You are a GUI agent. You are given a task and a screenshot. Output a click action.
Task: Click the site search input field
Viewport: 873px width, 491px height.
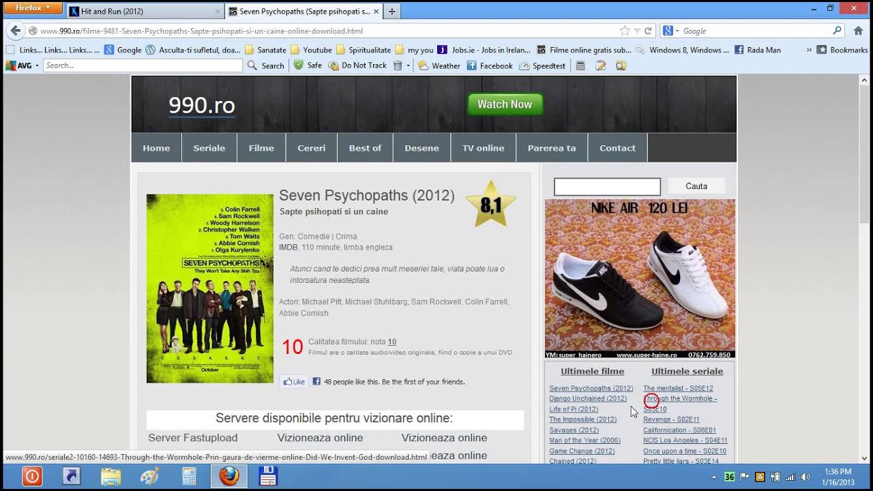[x=607, y=186]
